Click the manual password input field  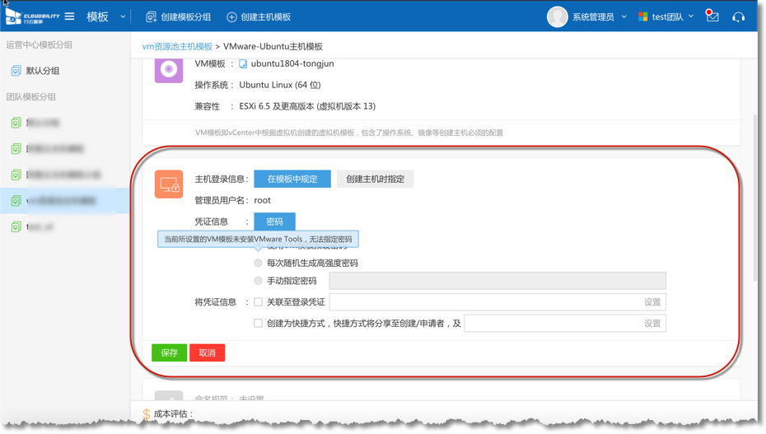coord(497,281)
